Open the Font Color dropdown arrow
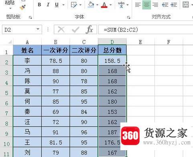 [111, 5]
